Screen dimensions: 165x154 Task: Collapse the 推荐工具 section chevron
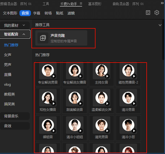[x=160, y=25]
